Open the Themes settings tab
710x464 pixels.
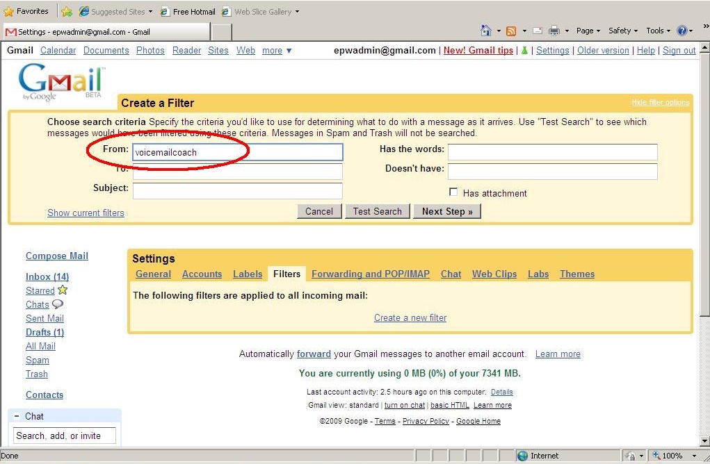[577, 274]
